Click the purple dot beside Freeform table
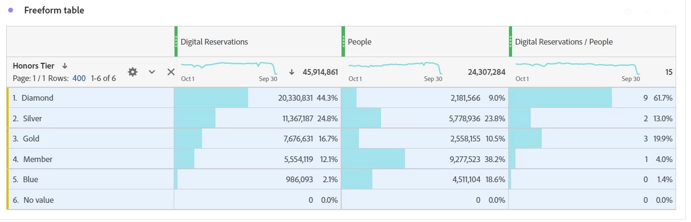 point(11,10)
